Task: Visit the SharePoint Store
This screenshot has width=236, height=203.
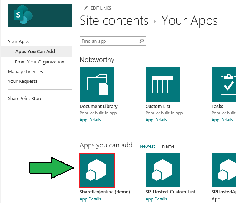Action: [x=25, y=99]
